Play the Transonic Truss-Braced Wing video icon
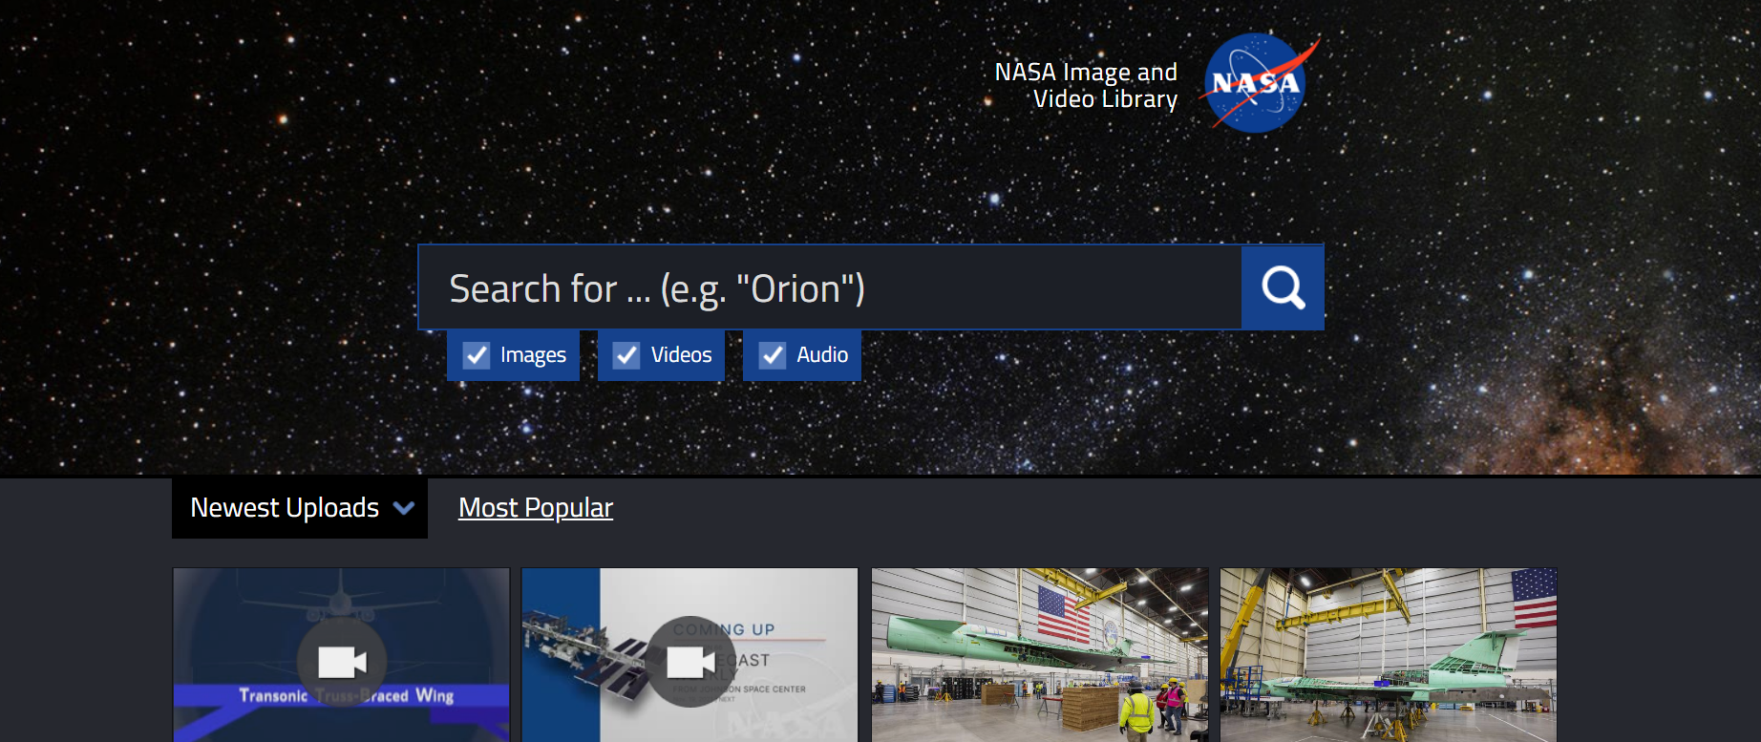The width and height of the screenshot is (1761, 742). tap(342, 661)
